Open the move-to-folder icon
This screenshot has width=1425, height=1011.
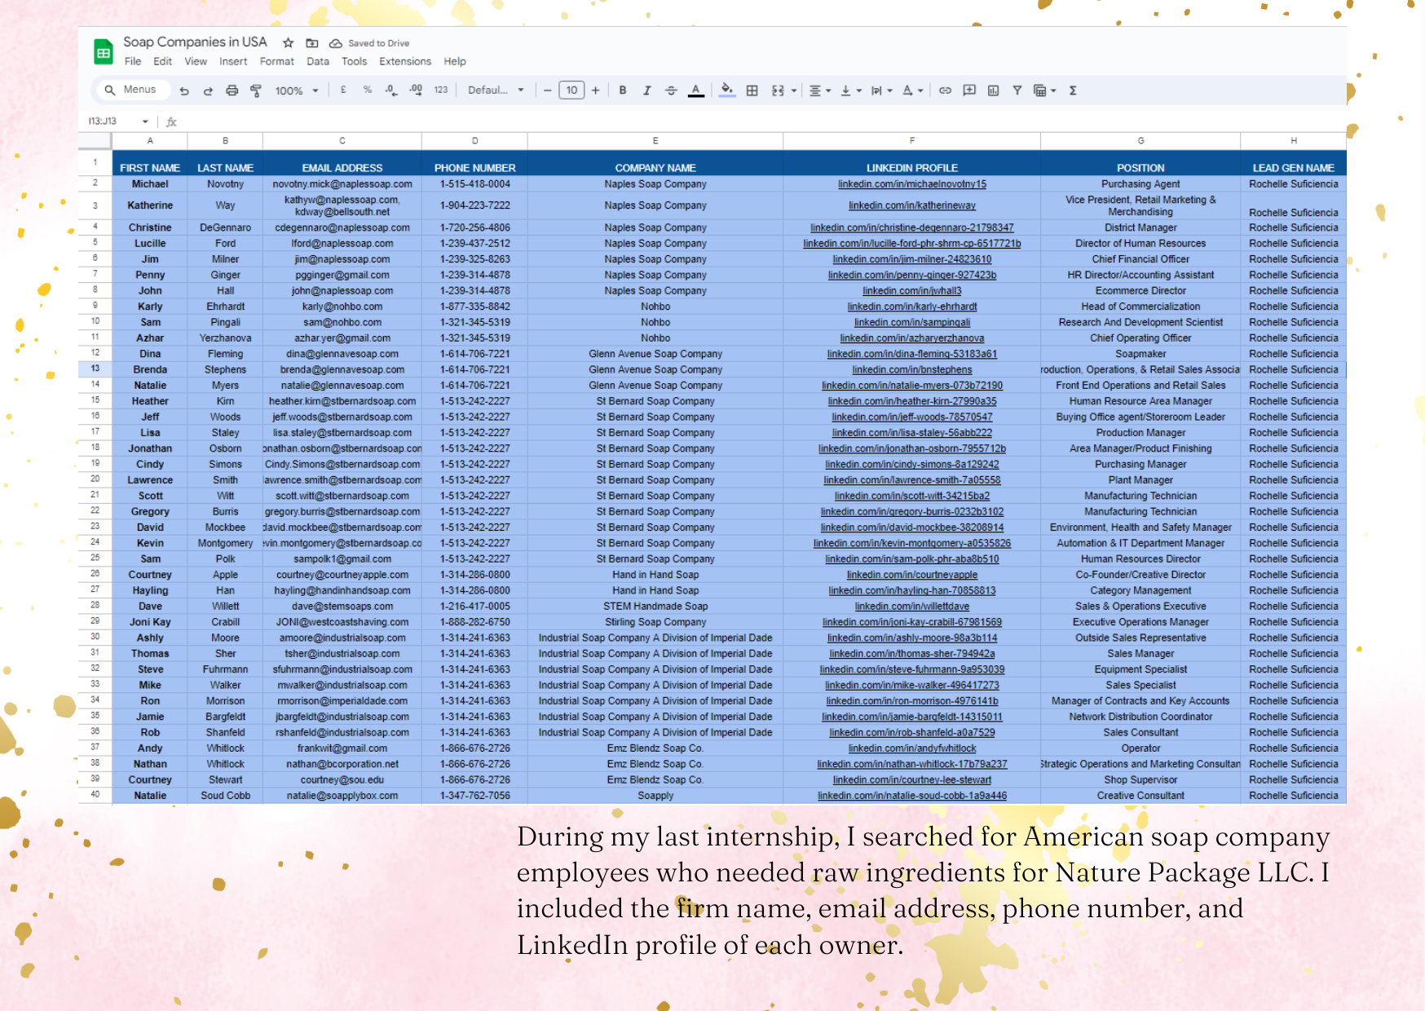pyautogui.click(x=311, y=43)
